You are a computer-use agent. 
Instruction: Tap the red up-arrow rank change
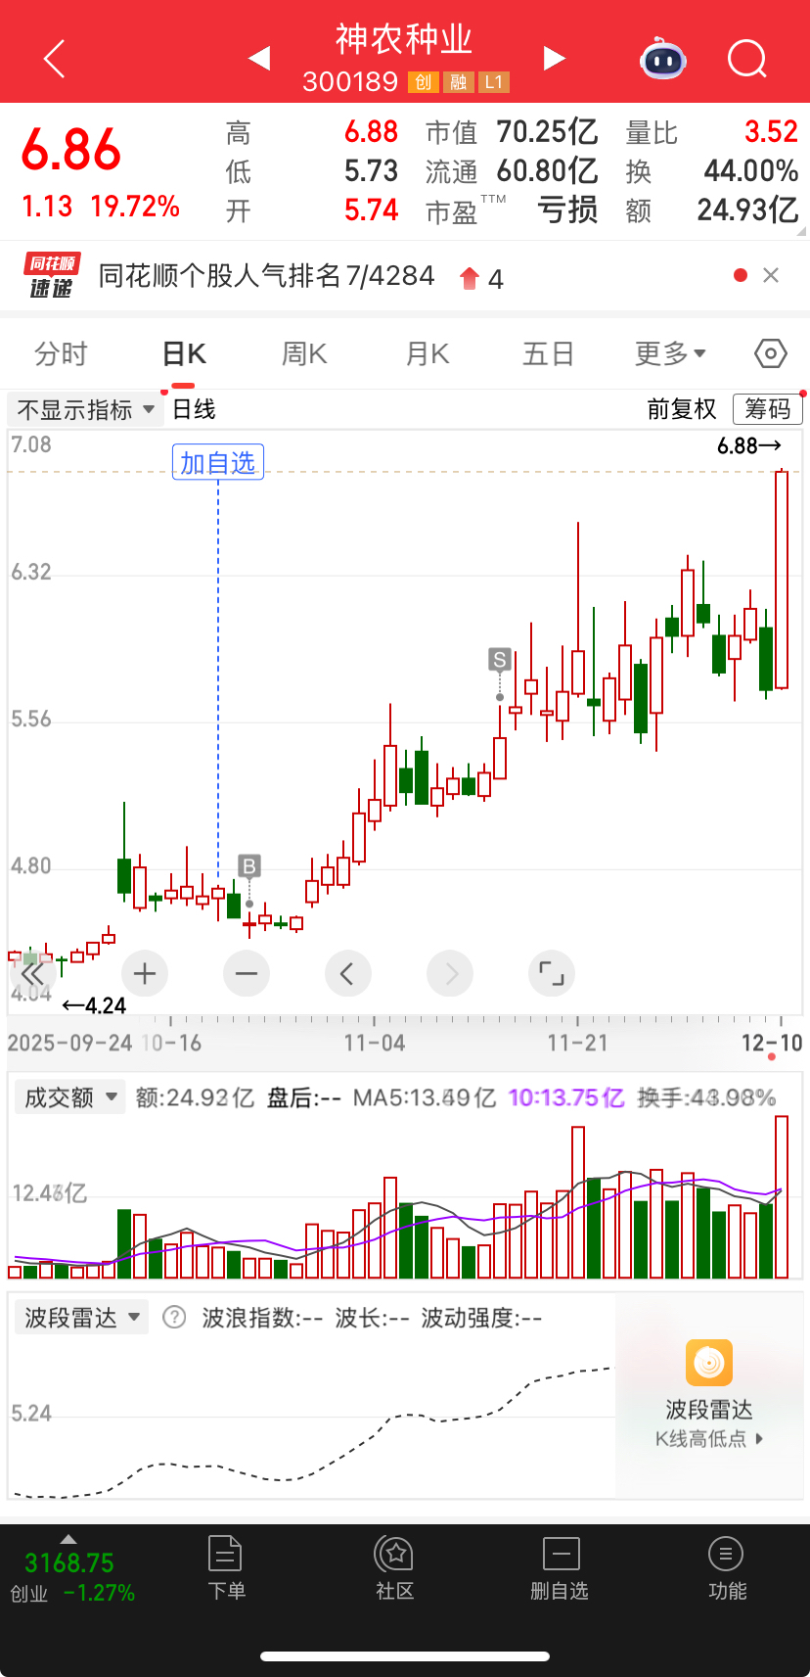[470, 279]
